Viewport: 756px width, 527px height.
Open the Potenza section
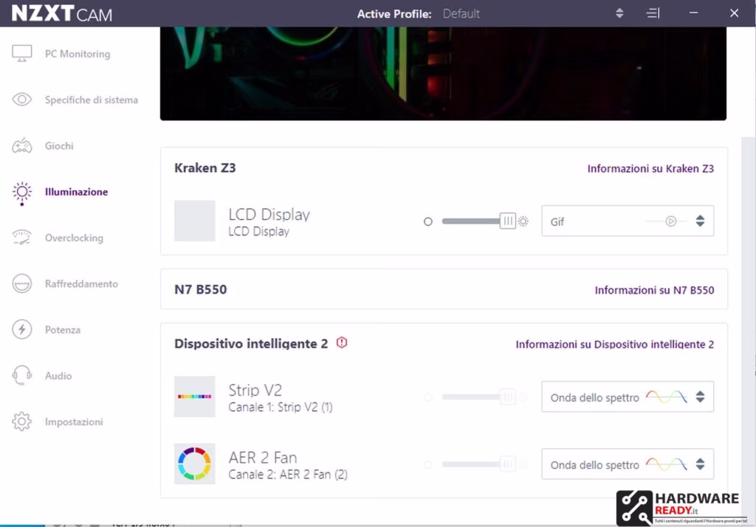point(62,330)
